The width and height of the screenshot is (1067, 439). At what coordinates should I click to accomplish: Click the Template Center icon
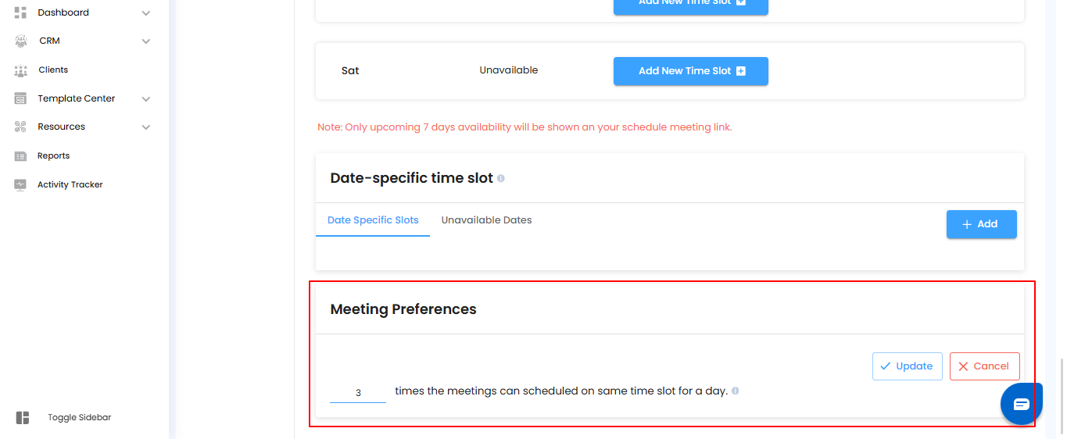click(x=21, y=99)
